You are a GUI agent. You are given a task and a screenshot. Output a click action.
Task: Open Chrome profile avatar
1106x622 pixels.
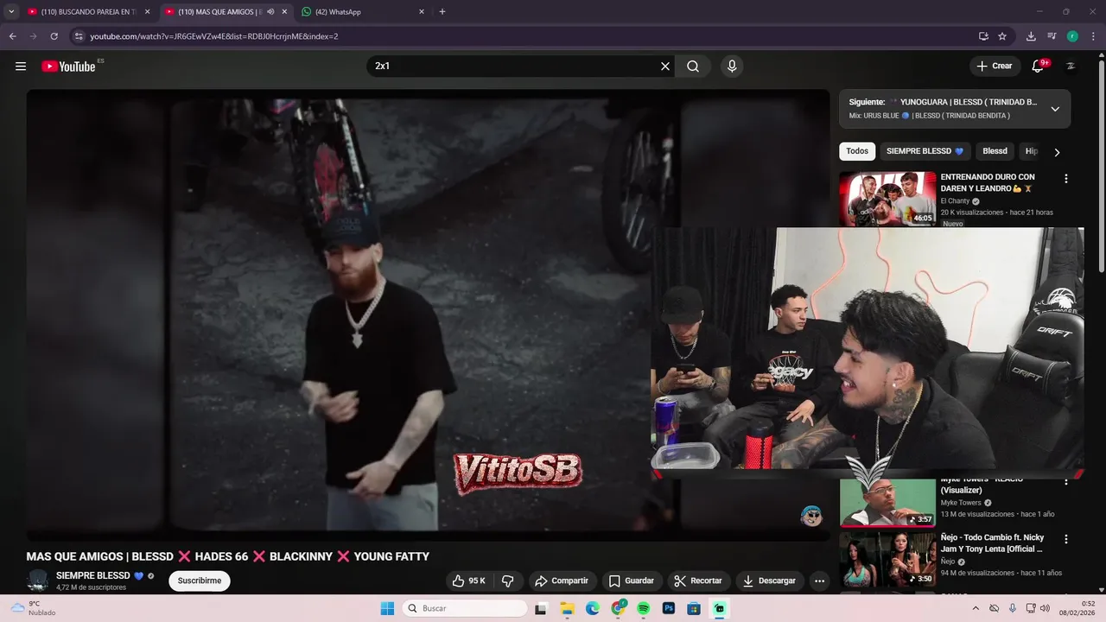click(x=1072, y=36)
